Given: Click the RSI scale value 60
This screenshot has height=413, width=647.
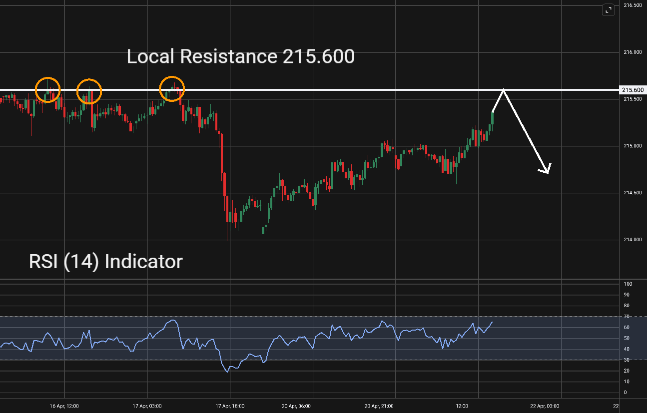Looking at the screenshot, I should pyautogui.click(x=627, y=327).
